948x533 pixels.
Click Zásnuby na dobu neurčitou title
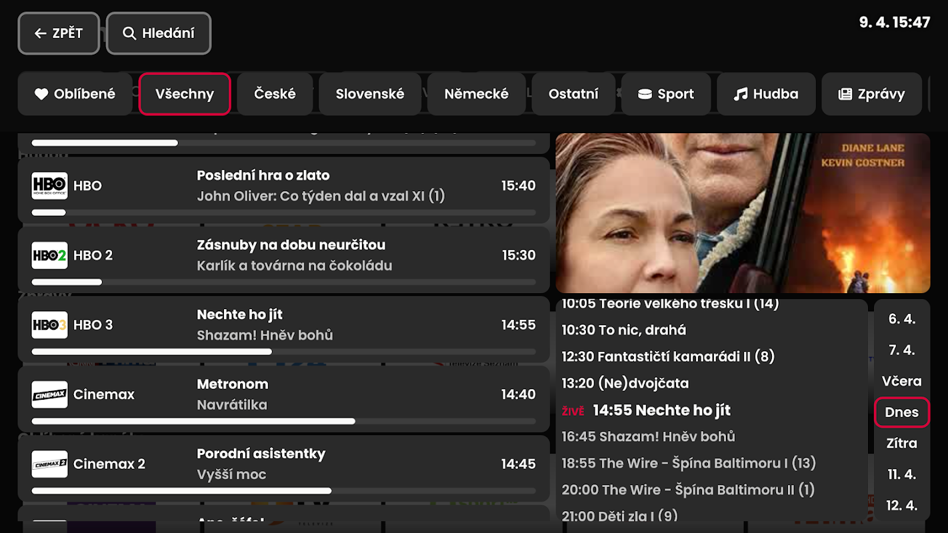coord(291,245)
